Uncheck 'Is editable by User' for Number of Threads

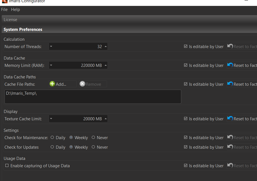point(186,47)
